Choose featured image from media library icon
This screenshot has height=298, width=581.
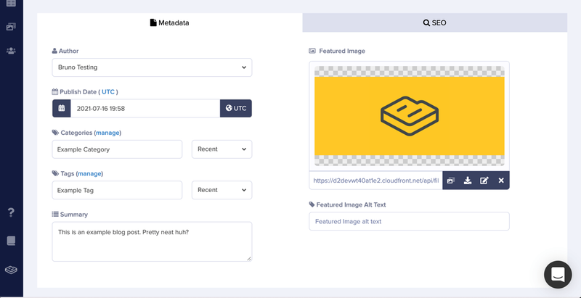450,181
